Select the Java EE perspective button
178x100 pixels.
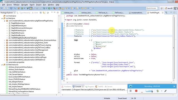coord(169,8)
